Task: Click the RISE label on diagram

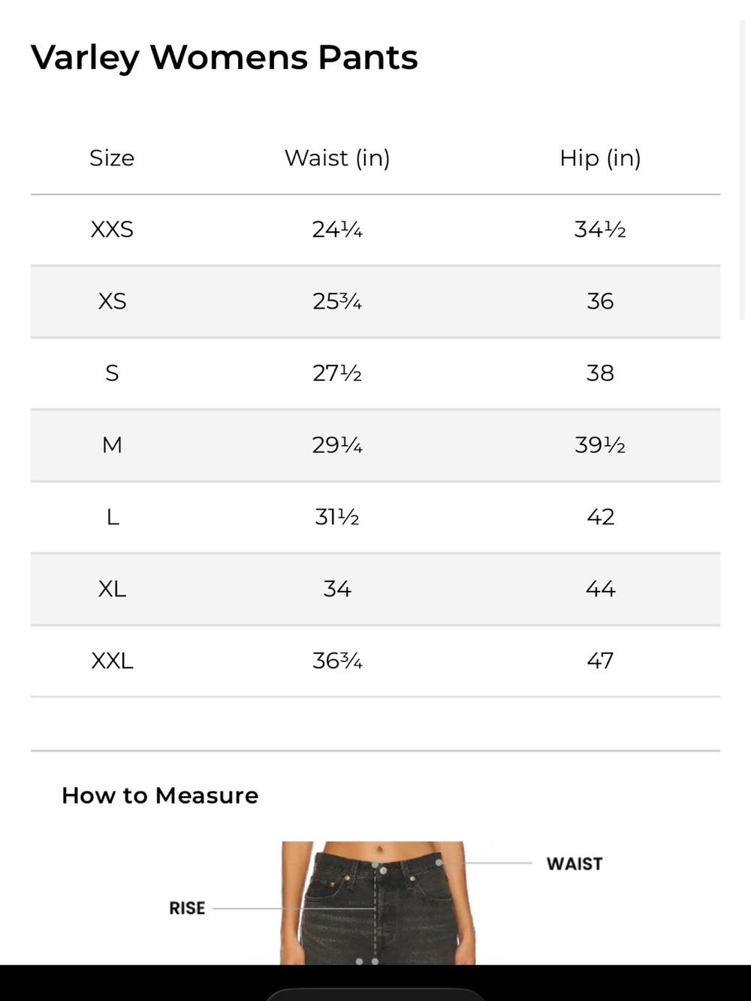Action: point(187,908)
